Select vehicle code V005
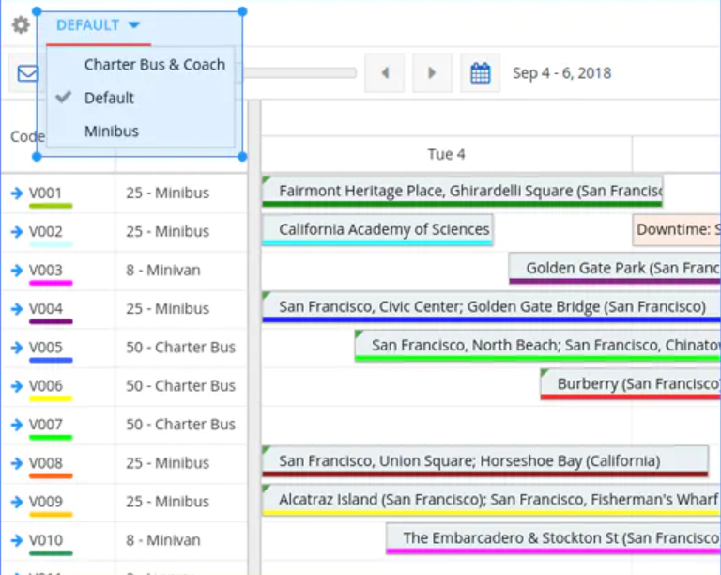The width and height of the screenshot is (721, 575). point(45,348)
